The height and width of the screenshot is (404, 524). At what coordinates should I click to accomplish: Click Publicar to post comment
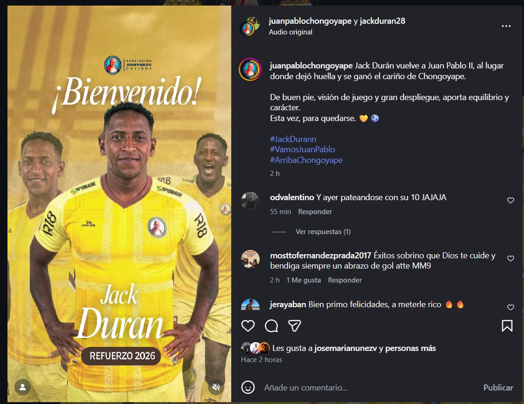(x=498, y=387)
